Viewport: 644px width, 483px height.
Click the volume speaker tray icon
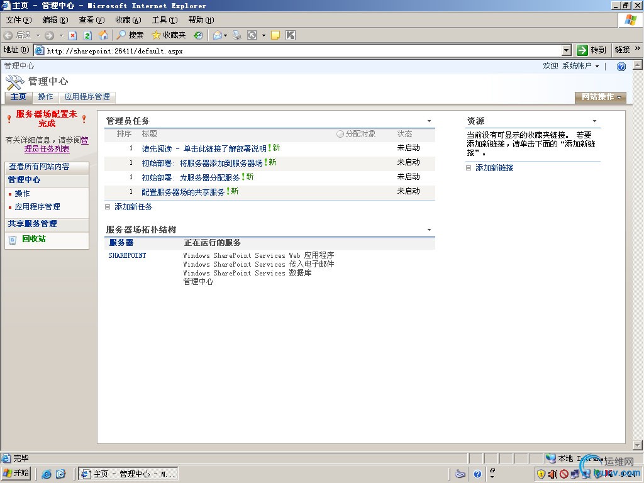coord(552,474)
